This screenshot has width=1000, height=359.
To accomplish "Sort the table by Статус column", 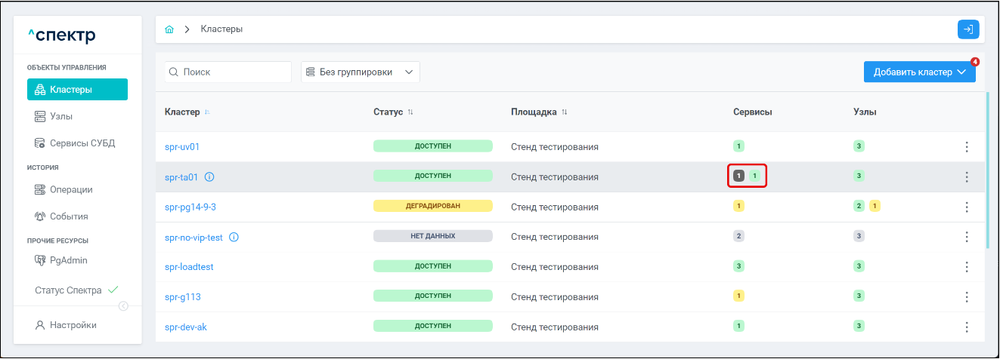I will click(x=410, y=112).
